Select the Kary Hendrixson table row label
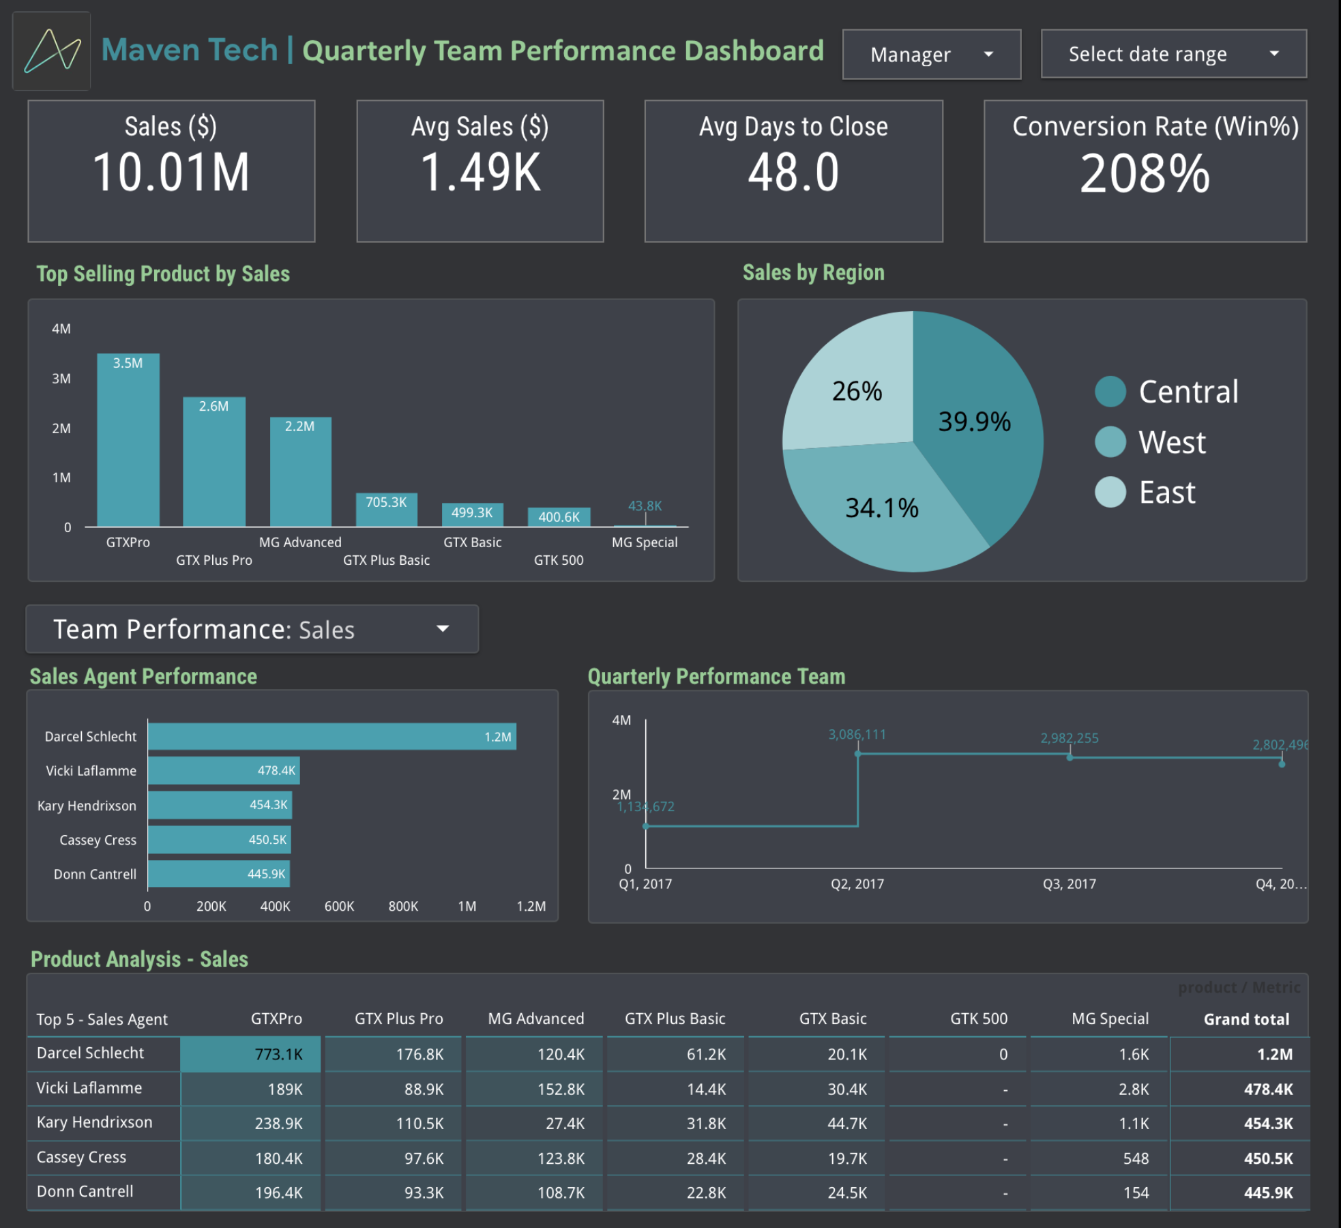Image resolution: width=1341 pixels, height=1228 pixels. coord(95,1122)
